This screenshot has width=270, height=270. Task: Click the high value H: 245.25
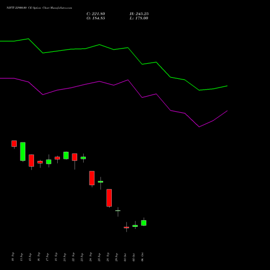click(x=139, y=14)
